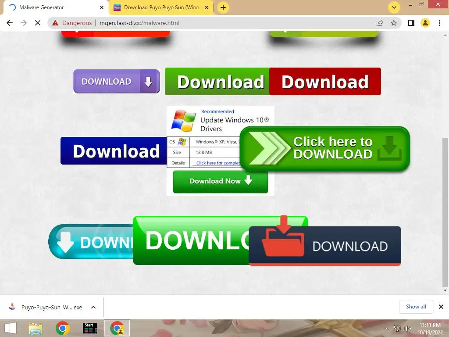
Task: Stop loading the page
Action: (x=38, y=23)
